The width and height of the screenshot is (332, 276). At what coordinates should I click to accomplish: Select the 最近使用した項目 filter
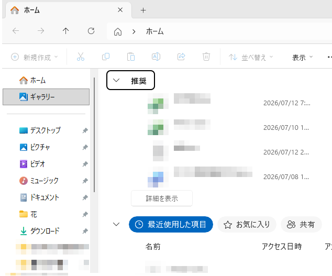tap(171, 224)
